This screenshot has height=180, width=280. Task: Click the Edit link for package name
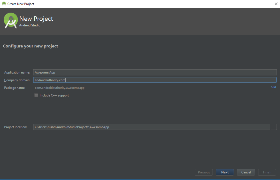[273, 87]
